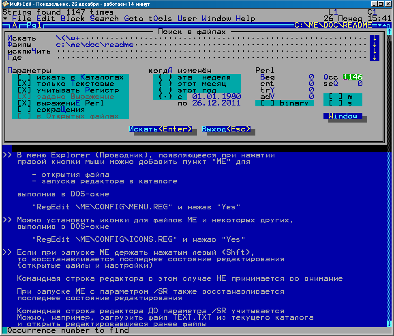
Task: Click the C:\ME\DOC\README path title
Action: [x=333, y=25]
